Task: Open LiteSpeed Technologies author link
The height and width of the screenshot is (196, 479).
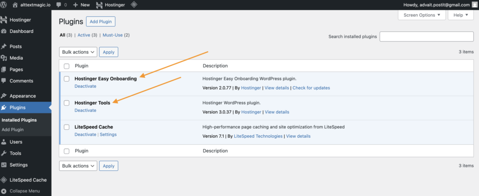Action: tap(258, 136)
